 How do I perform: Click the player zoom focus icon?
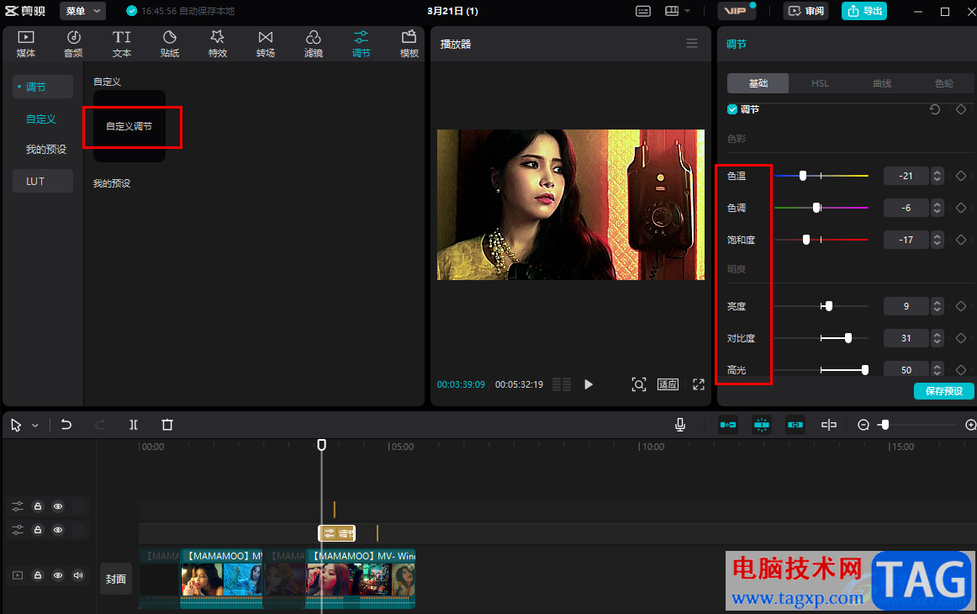click(x=639, y=384)
